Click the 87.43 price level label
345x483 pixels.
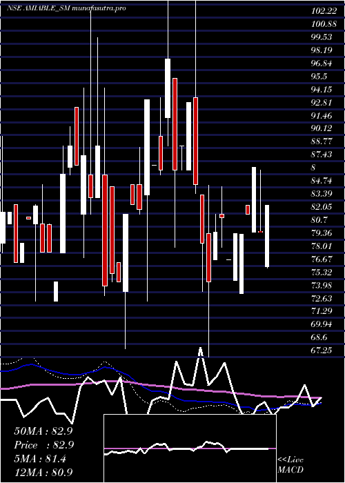click(322, 155)
